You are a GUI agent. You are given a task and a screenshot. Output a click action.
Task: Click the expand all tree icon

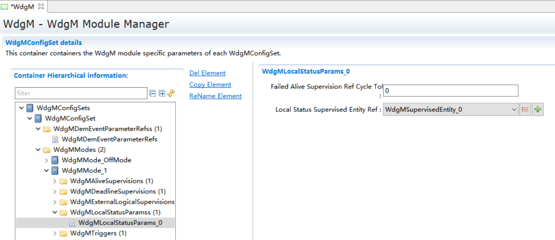click(162, 93)
